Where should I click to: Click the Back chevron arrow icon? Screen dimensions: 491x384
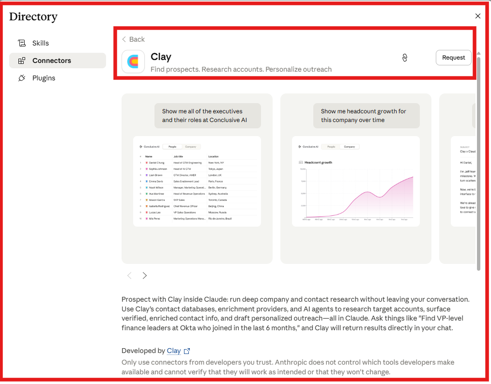(124, 39)
